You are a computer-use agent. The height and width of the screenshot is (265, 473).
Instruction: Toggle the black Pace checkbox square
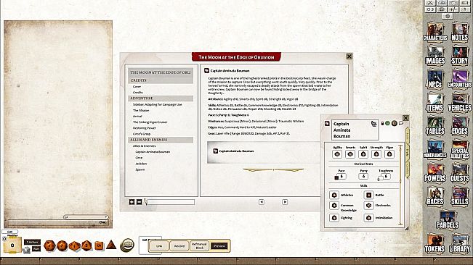point(336,178)
